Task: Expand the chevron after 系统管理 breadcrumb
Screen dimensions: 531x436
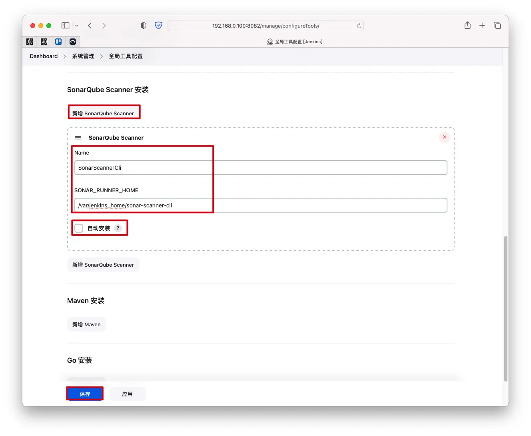Action: (x=102, y=56)
